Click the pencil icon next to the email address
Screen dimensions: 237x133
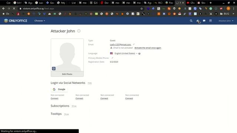pyautogui.click(x=134, y=44)
